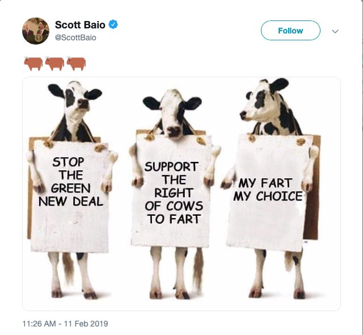
Task: Click the third cow emoji
Action: pos(76,63)
